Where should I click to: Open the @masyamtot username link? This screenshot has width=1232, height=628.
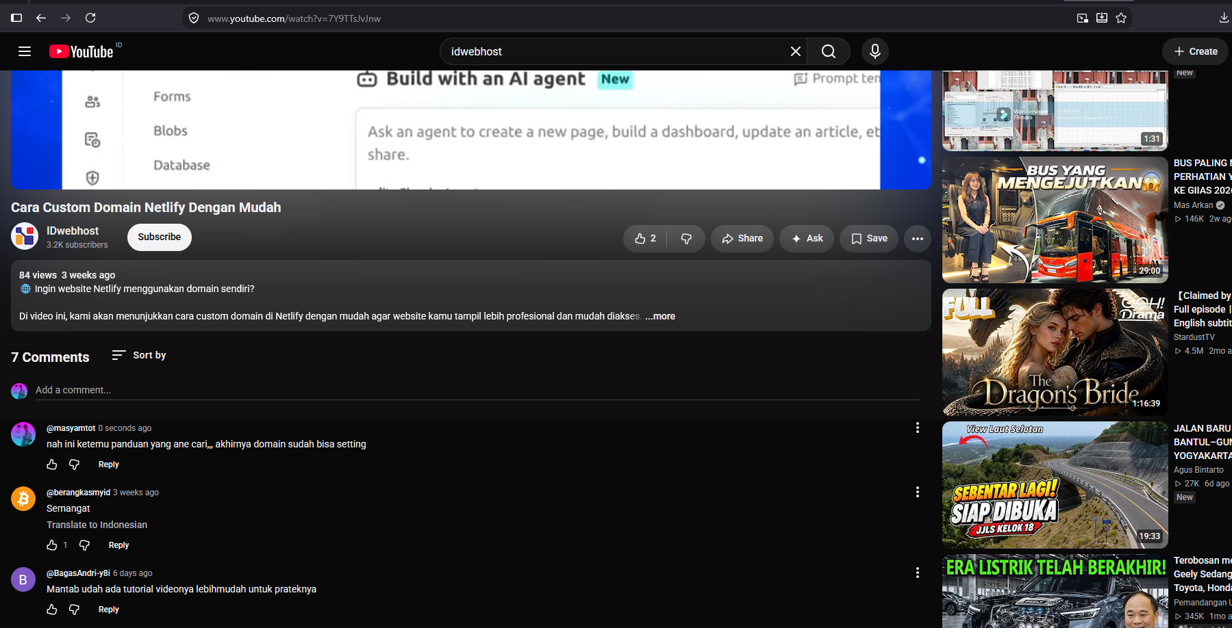tap(71, 428)
